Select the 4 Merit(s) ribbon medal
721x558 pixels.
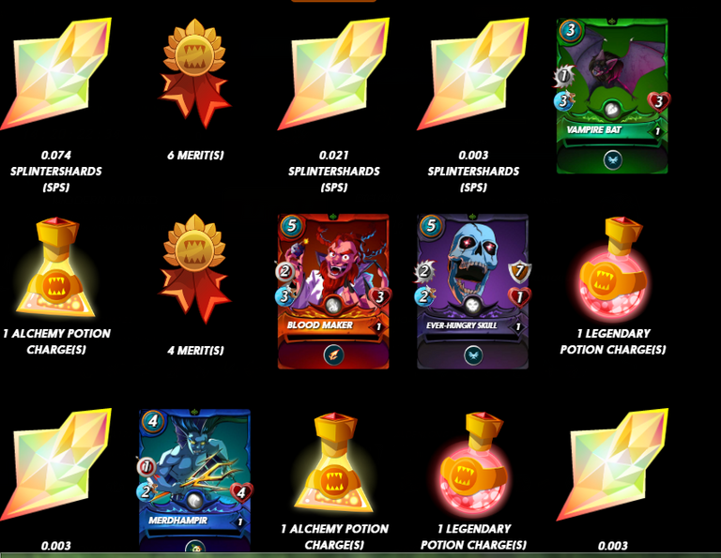click(195, 269)
